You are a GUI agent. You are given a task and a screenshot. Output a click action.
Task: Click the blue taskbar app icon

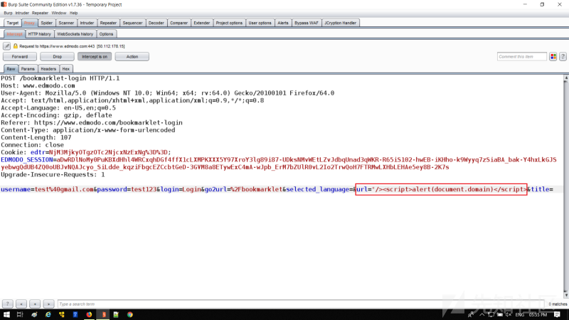(x=75, y=314)
